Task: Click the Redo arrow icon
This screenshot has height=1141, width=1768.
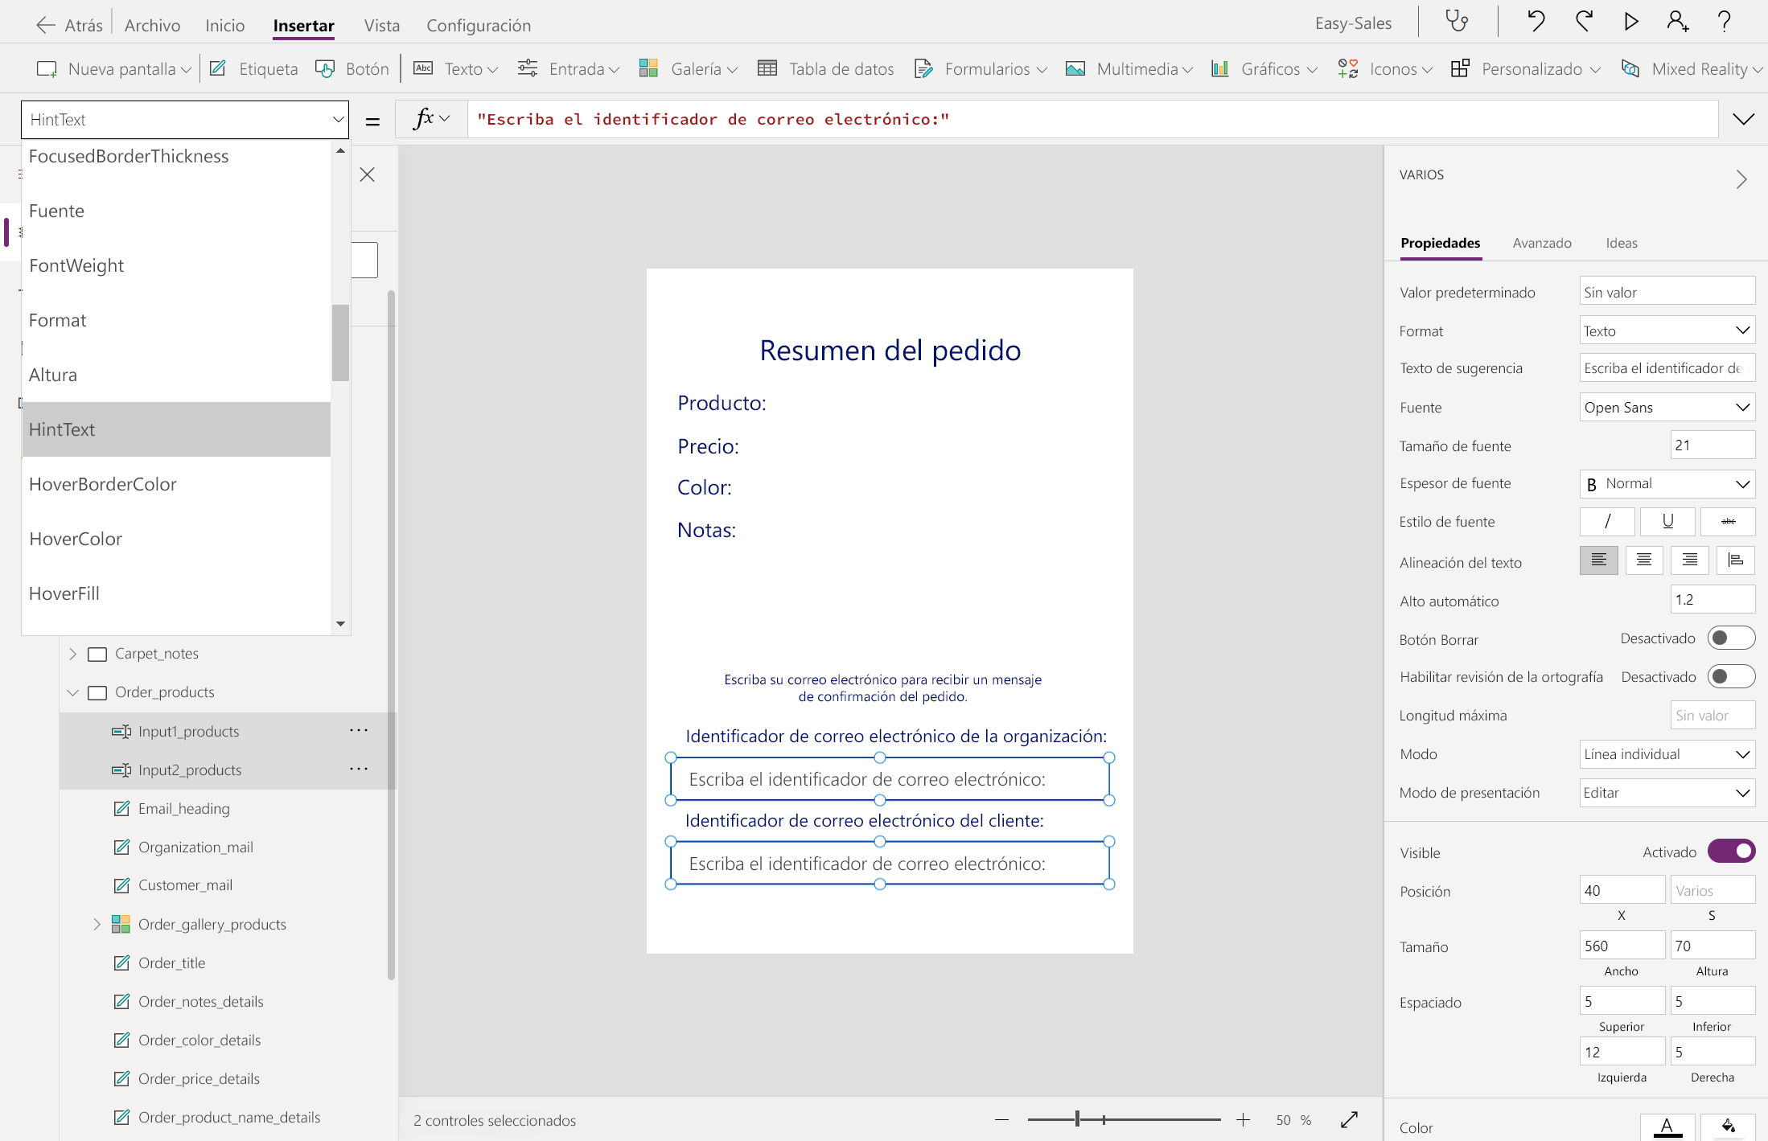Action: [x=1584, y=22]
